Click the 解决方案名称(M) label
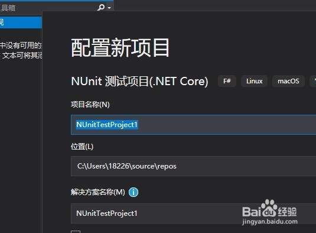The height and width of the screenshot is (233, 316). click(98, 192)
